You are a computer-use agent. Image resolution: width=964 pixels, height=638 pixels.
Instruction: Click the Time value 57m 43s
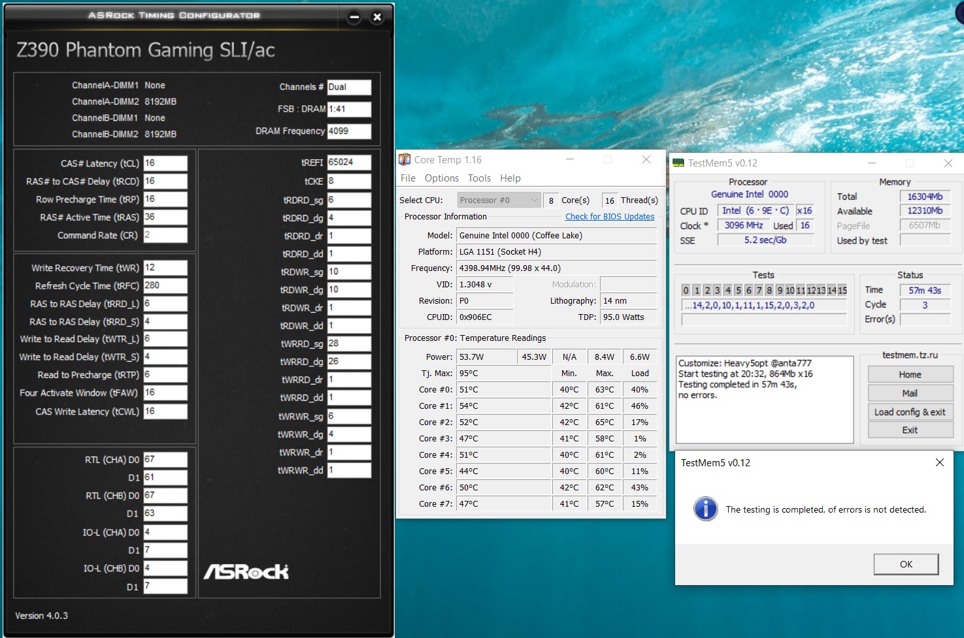pos(925,291)
